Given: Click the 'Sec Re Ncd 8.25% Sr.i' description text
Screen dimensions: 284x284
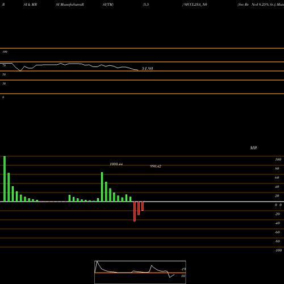Looking at the screenshot, I should 257,5.
